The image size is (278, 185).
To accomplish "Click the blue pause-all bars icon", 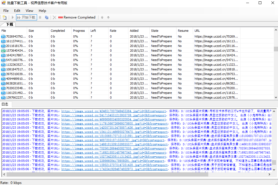I will pyautogui.click(x=46, y=17).
